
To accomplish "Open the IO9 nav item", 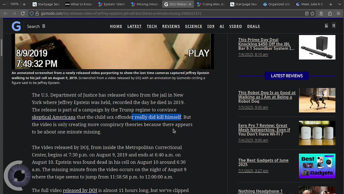I will tap(211, 26).
